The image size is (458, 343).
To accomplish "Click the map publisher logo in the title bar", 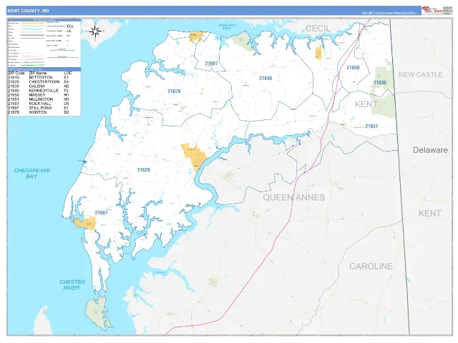I will [x=432, y=10].
